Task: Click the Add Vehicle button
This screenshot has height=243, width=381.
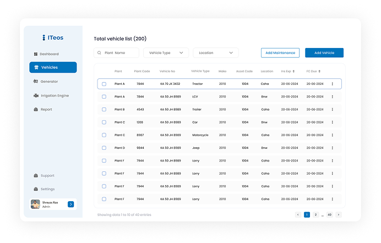Action: (324, 53)
